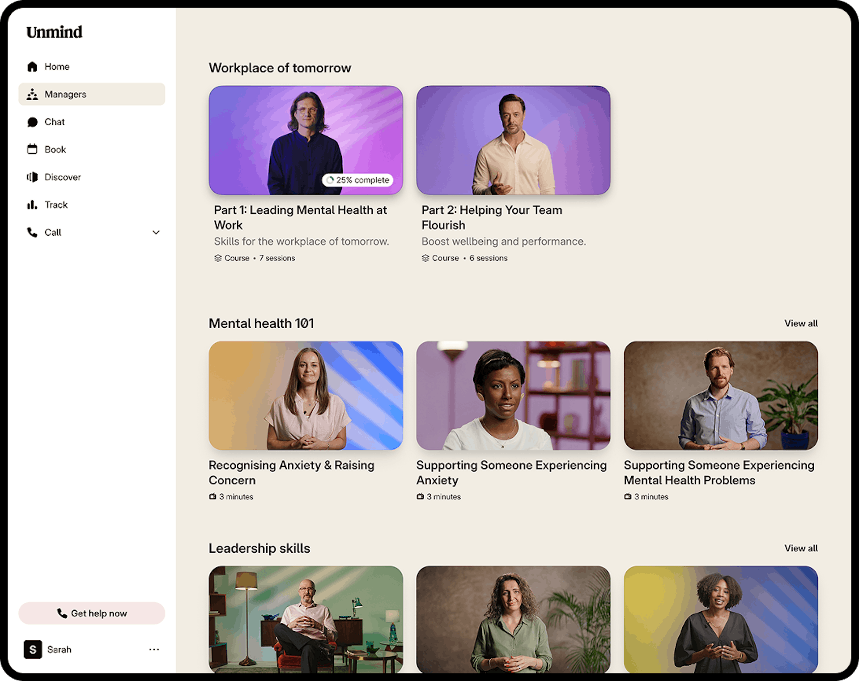View all Leadership skills content
The width and height of the screenshot is (859, 681).
800,548
